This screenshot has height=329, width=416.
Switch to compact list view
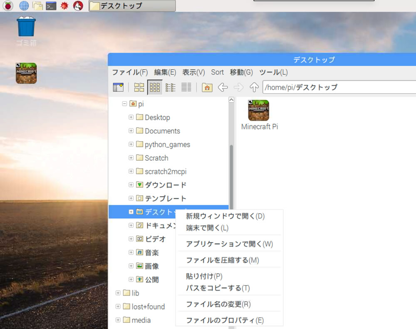click(x=170, y=87)
